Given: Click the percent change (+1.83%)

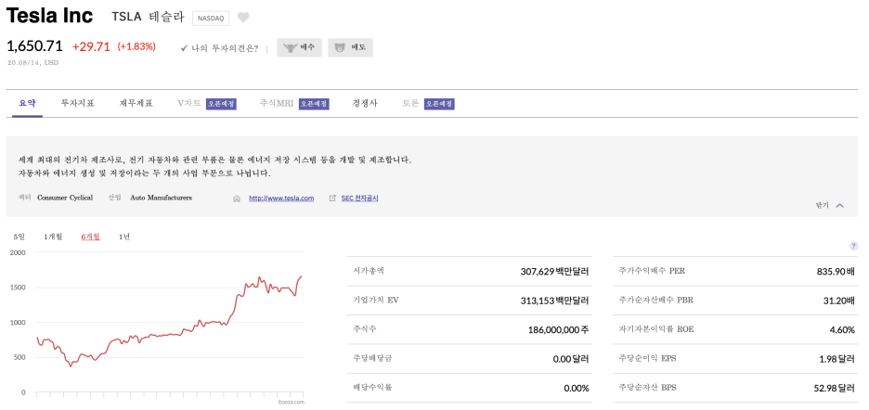Looking at the screenshot, I should 136,46.
